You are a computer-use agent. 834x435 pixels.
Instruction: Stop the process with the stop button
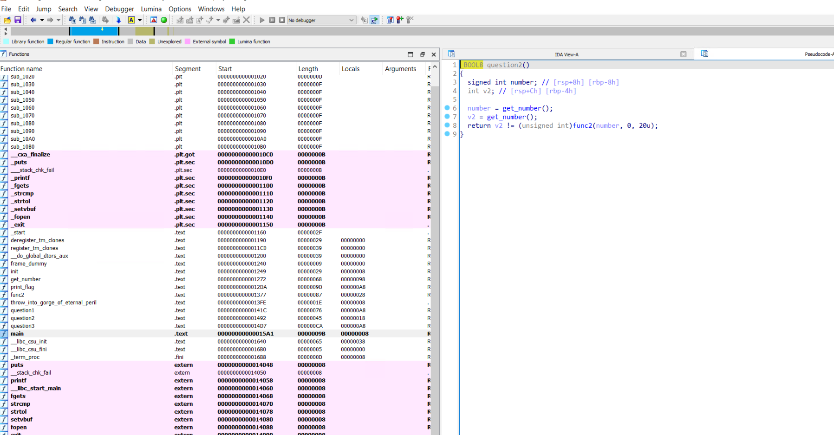click(282, 20)
